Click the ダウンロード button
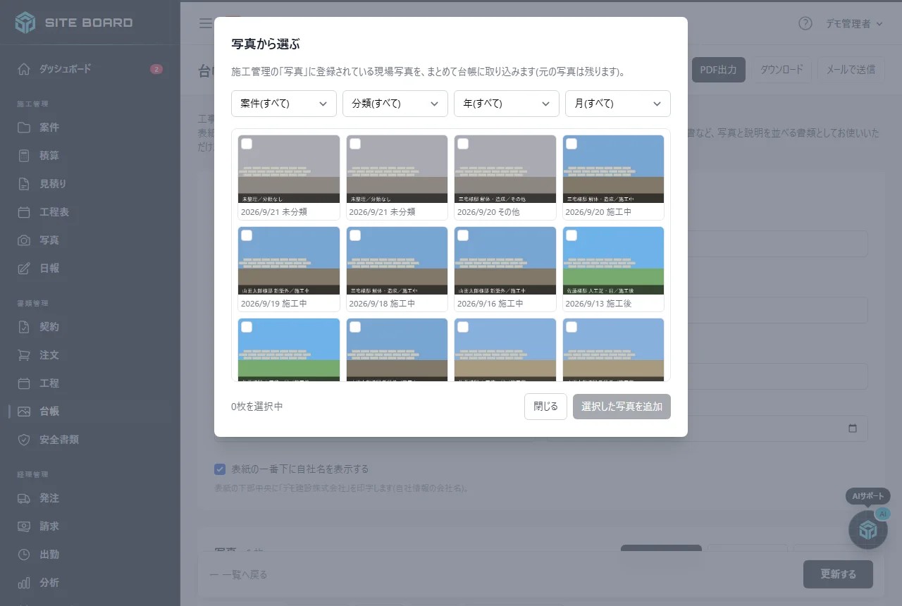 781,70
